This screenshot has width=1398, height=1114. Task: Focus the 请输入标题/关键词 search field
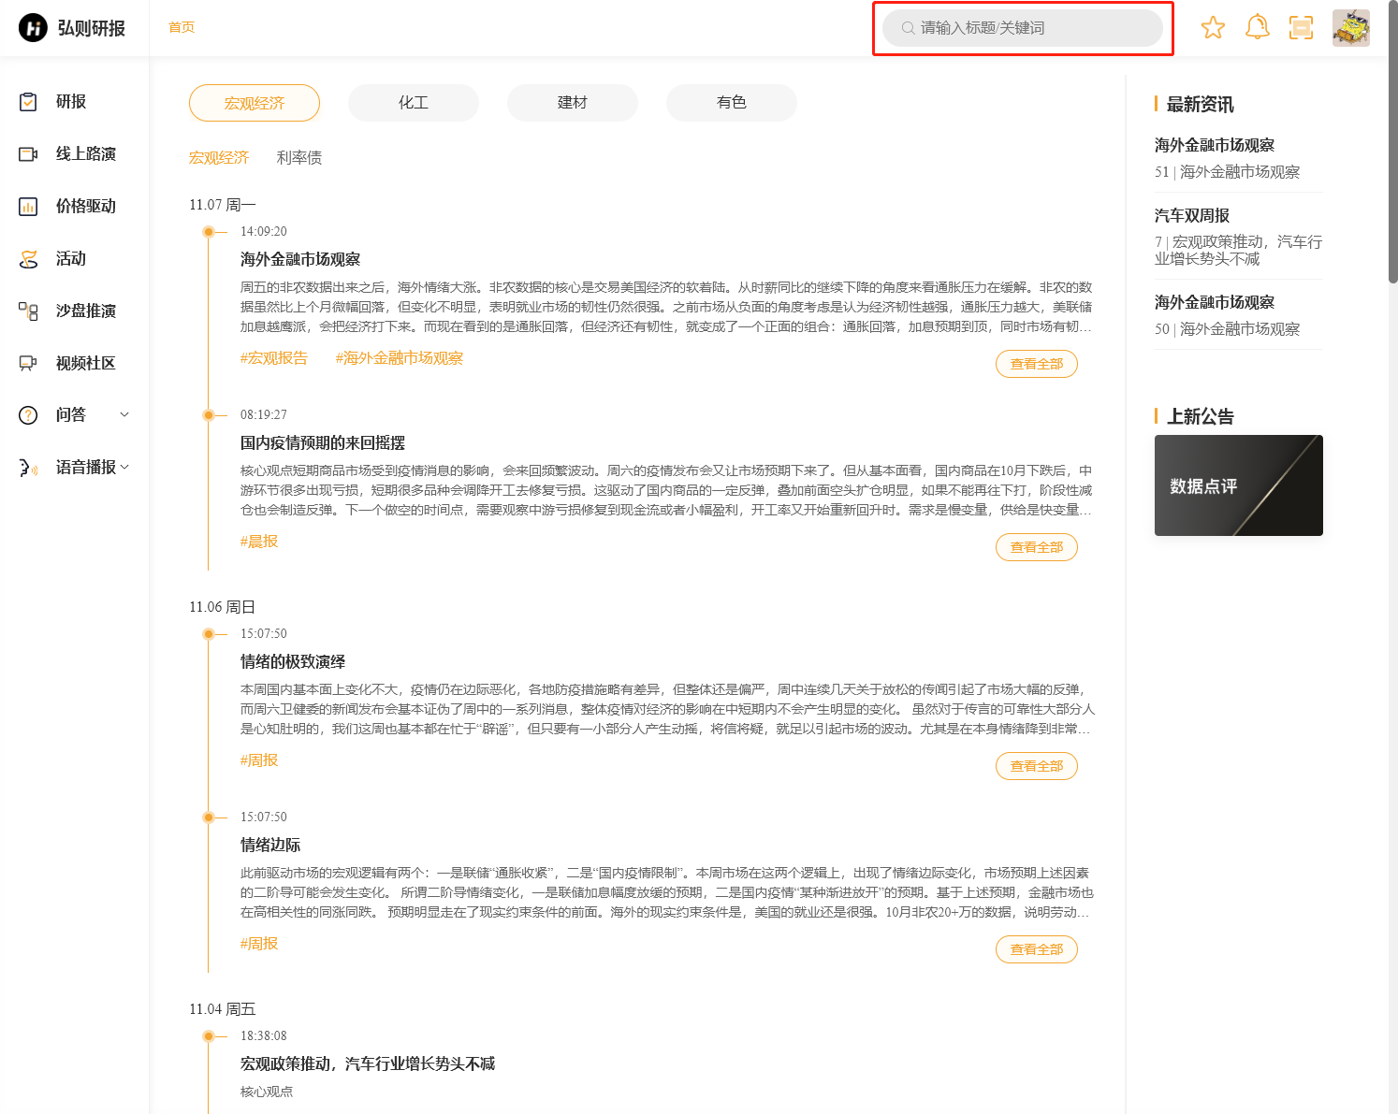pyautogui.click(x=1023, y=28)
